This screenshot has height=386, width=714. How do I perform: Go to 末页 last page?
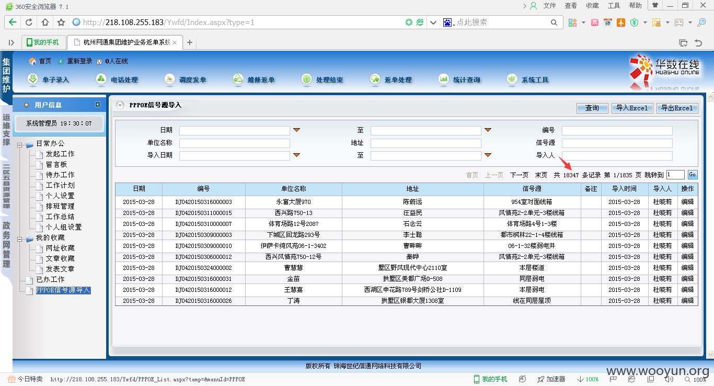(541, 175)
